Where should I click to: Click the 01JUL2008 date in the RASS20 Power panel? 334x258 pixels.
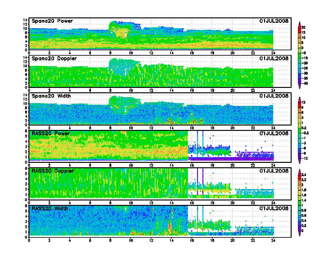click(x=274, y=133)
